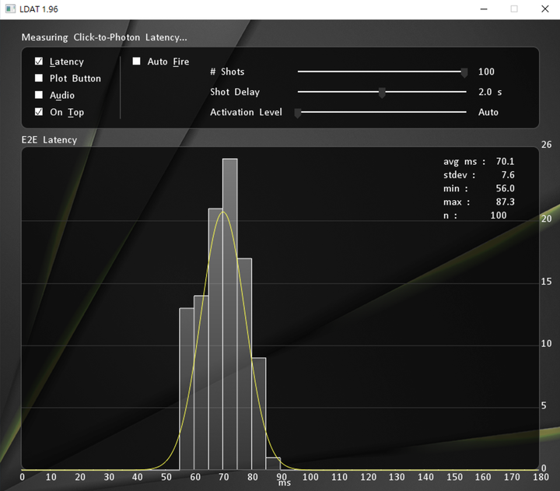Click the 'stdev : 7.6' statistic
The width and height of the screenshot is (560, 491).
(478, 175)
